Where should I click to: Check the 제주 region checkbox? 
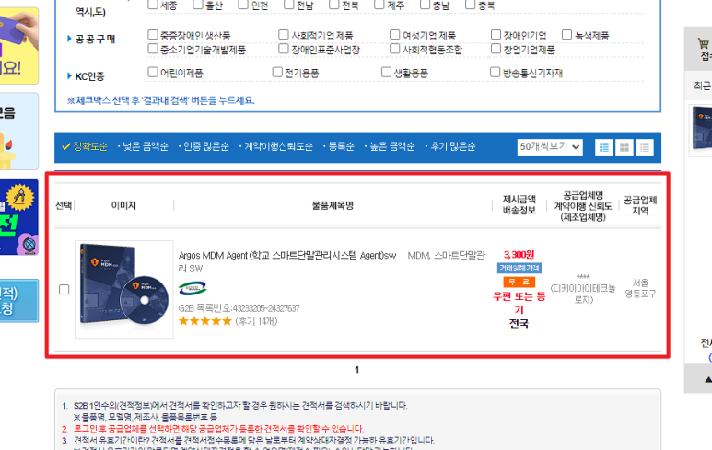point(379,5)
